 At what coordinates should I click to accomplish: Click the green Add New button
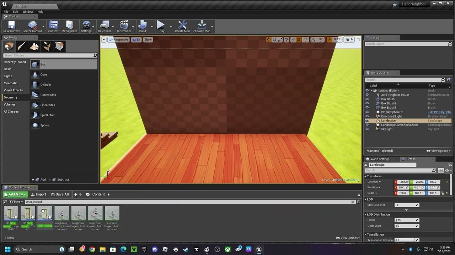point(15,194)
